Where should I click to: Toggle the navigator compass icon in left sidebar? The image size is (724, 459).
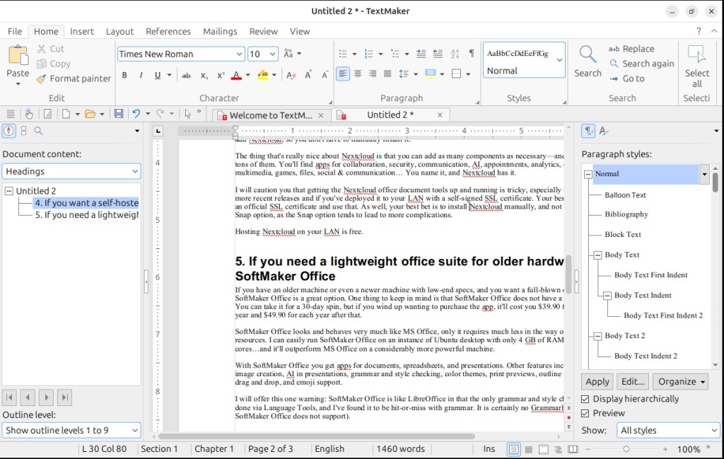click(x=8, y=131)
